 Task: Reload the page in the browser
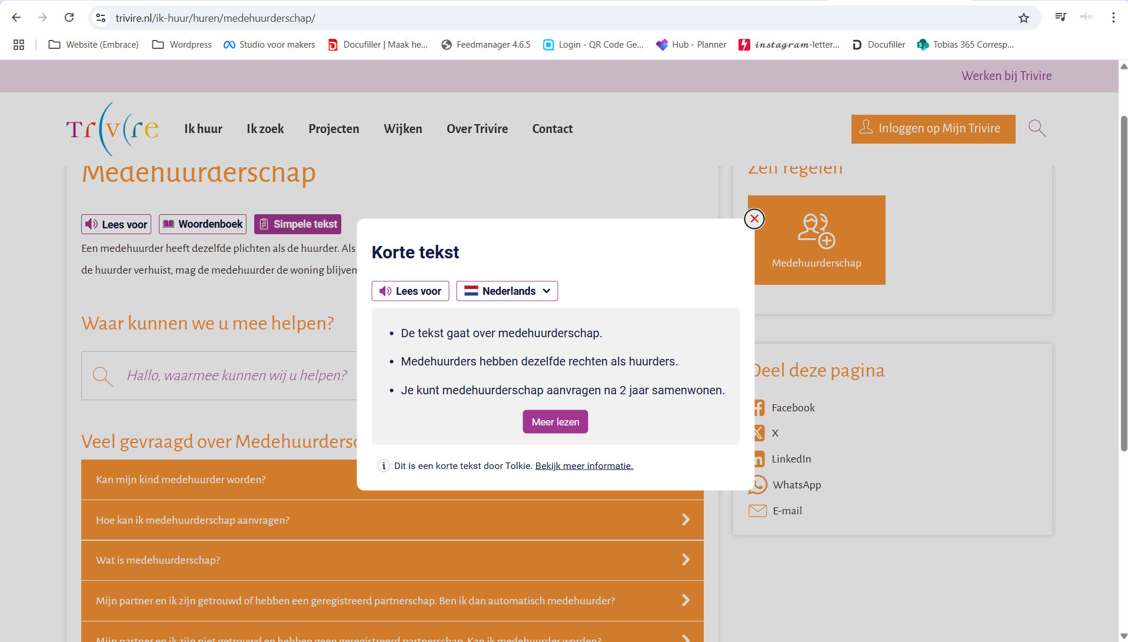pos(69,18)
